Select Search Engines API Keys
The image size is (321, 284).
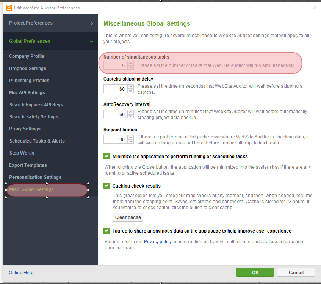(36, 105)
